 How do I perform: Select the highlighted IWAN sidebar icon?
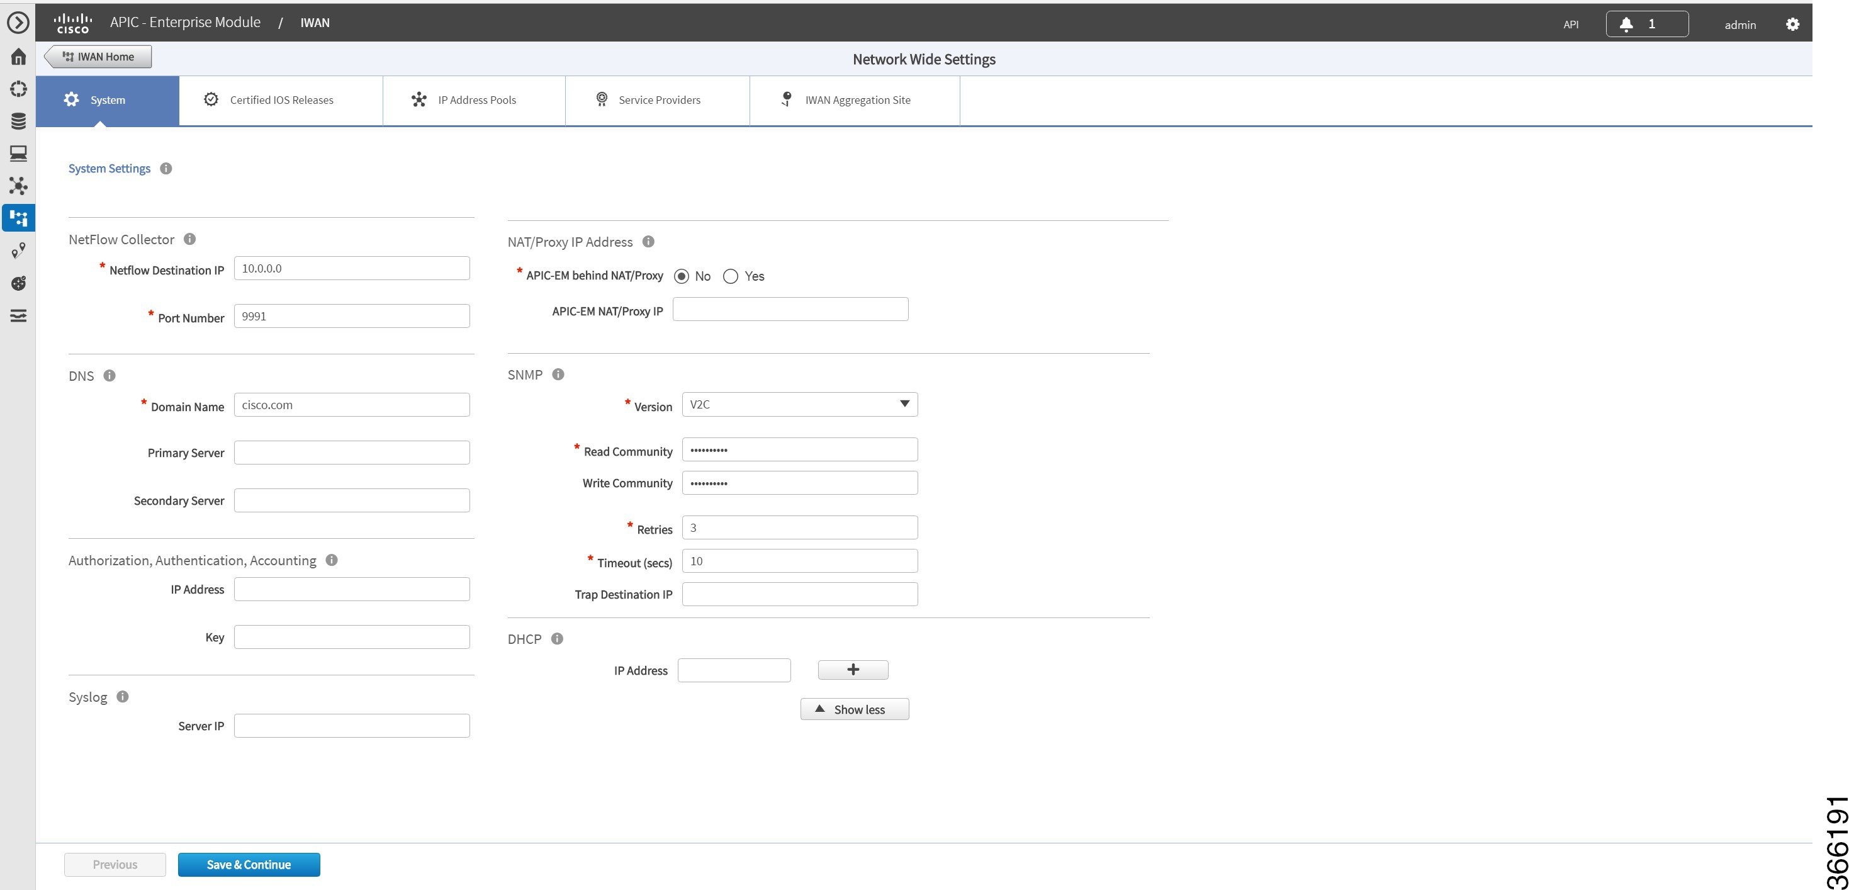coord(18,218)
